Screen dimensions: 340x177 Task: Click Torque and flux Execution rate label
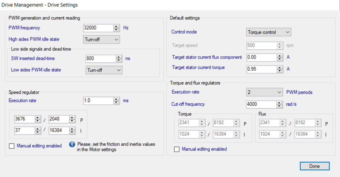[x=185, y=92]
